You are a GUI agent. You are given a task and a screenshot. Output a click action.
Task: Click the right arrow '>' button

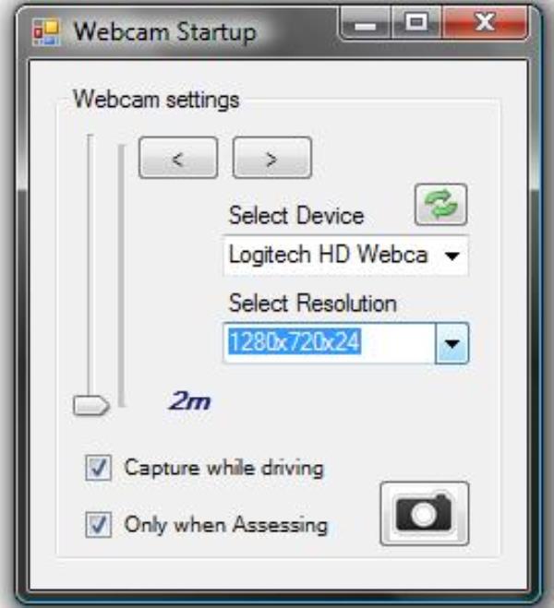coord(272,158)
